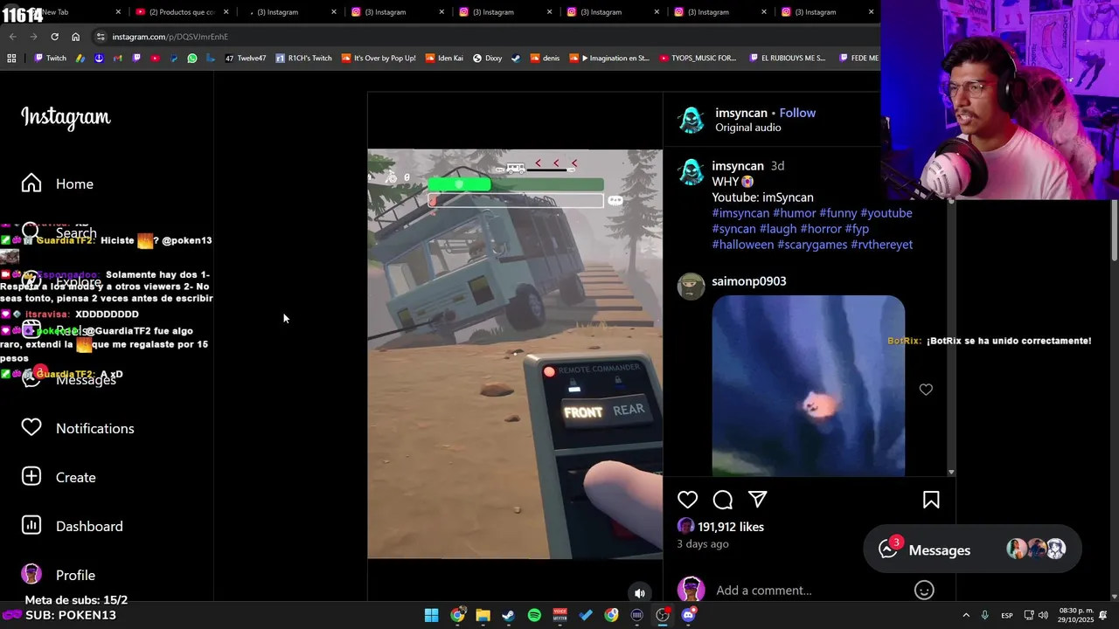This screenshot has width=1119, height=629.
Task: Open the Dashboard chart icon
Action: click(x=31, y=526)
